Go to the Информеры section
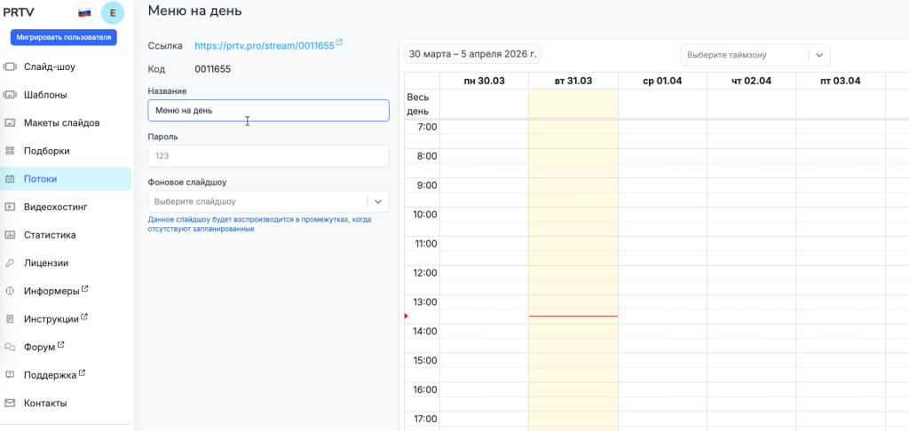Viewport: 909px width, 431px height. [51, 291]
